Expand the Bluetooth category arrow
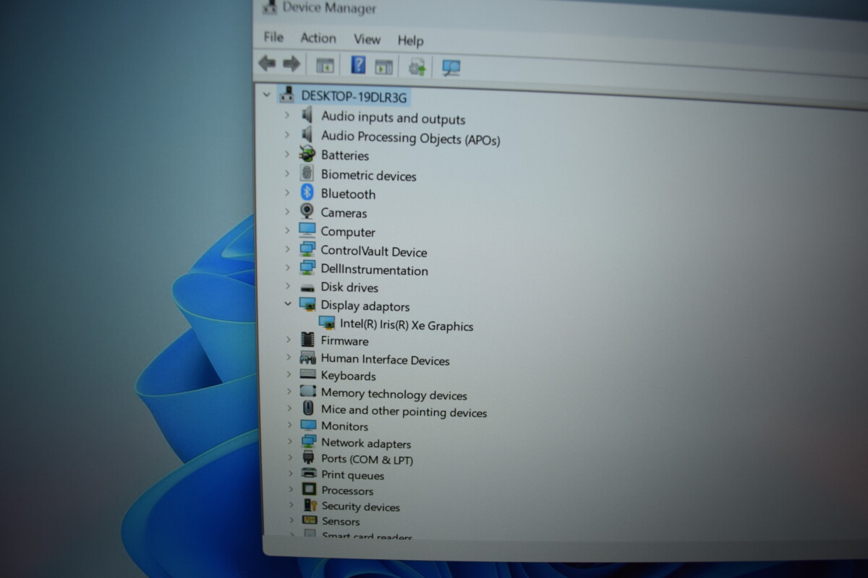This screenshot has height=578, width=868. [x=287, y=193]
